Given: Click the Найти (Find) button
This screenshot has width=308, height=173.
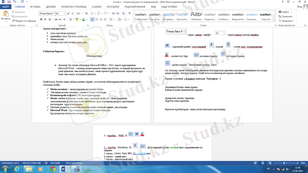Looking at the screenshot, I should coord(285,12).
